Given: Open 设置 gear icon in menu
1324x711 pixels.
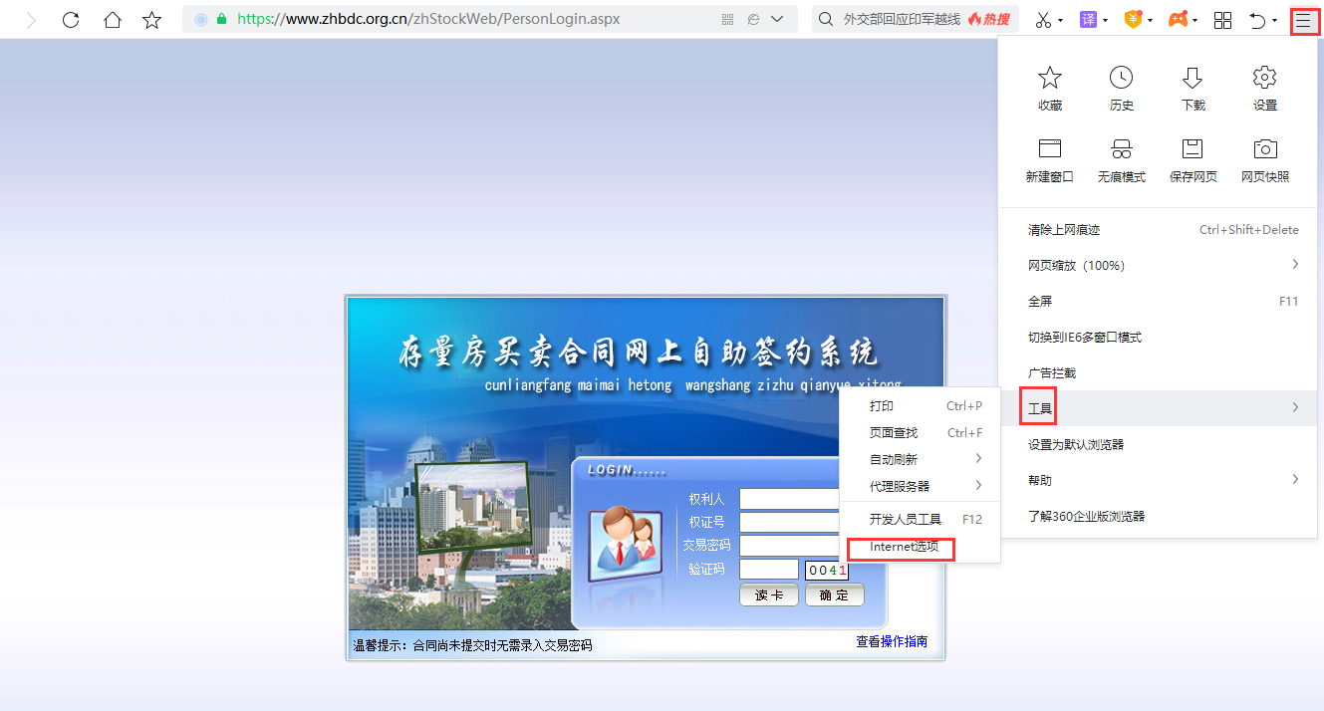Looking at the screenshot, I should tap(1264, 79).
